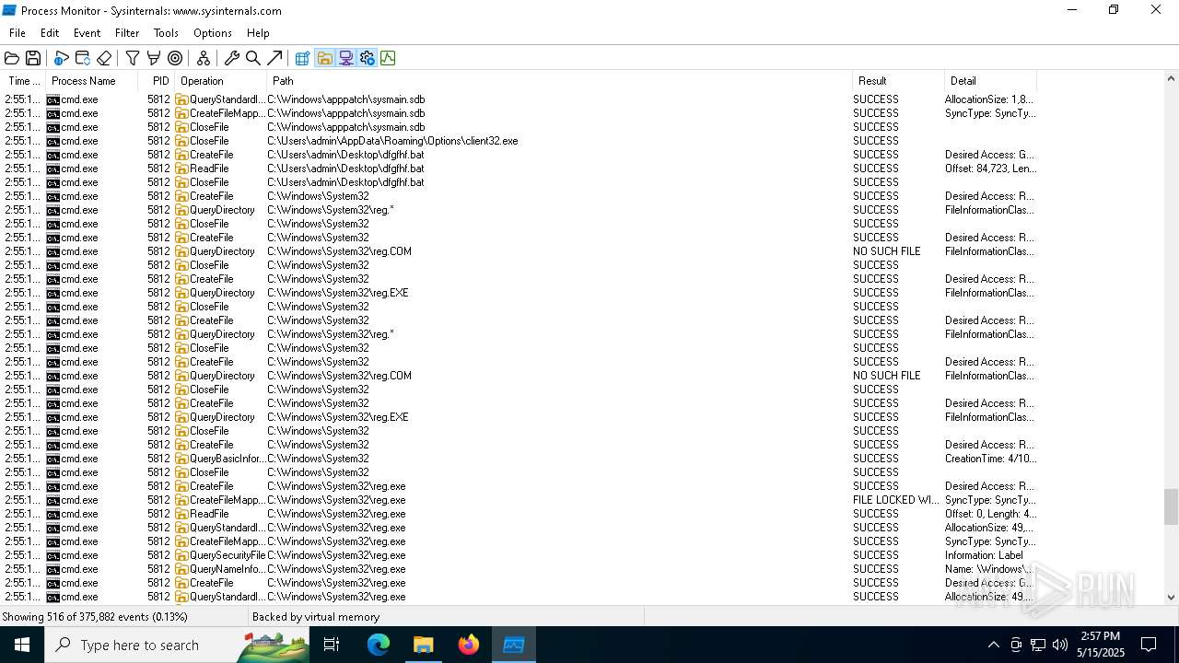Open the Options menu
The width and height of the screenshot is (1179, 663).
click(213, 32)
